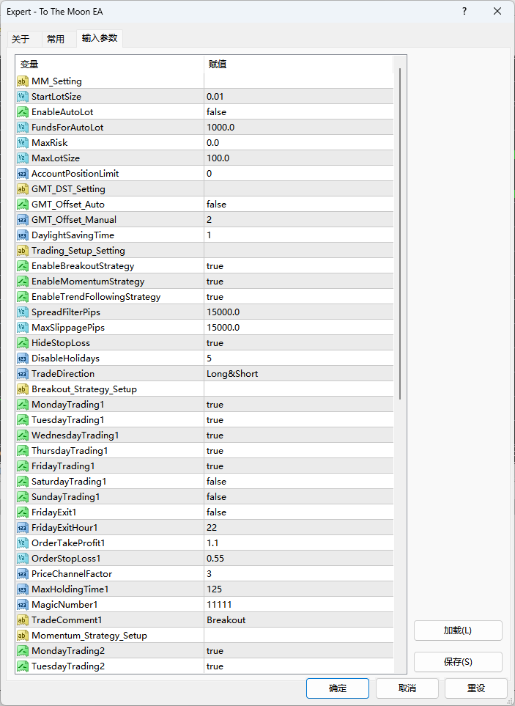Click the OrderTakeProfit1 value field 1.1
Screen dimensions: 515x706
pyautogui.click(x=298, y=543)
